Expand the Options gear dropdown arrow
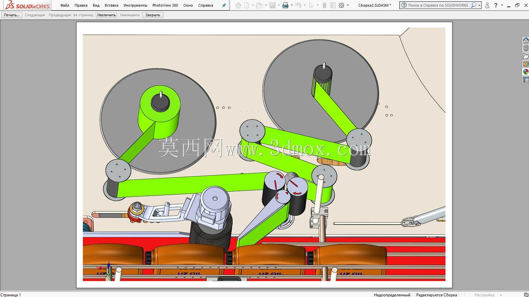The width and height of the screenshot is (529, 297). click(348, 5)
